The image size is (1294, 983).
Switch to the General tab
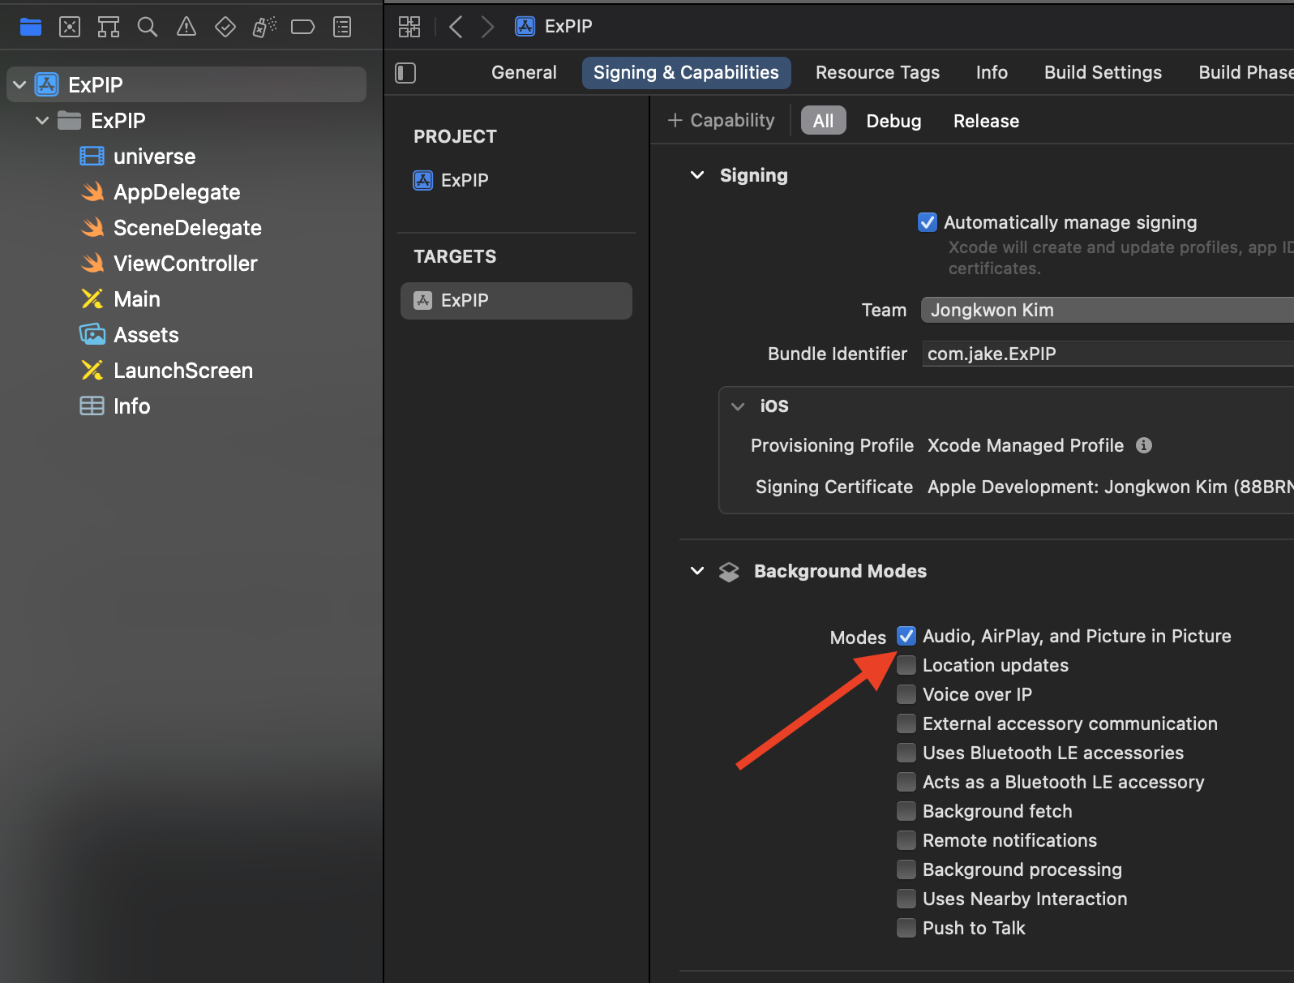coord(524,73)
